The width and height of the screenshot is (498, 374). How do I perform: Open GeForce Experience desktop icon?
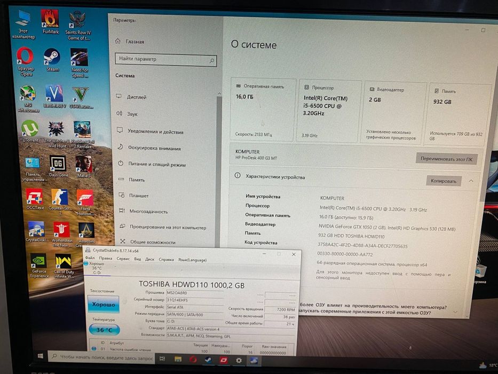click(x=39, y=266)
